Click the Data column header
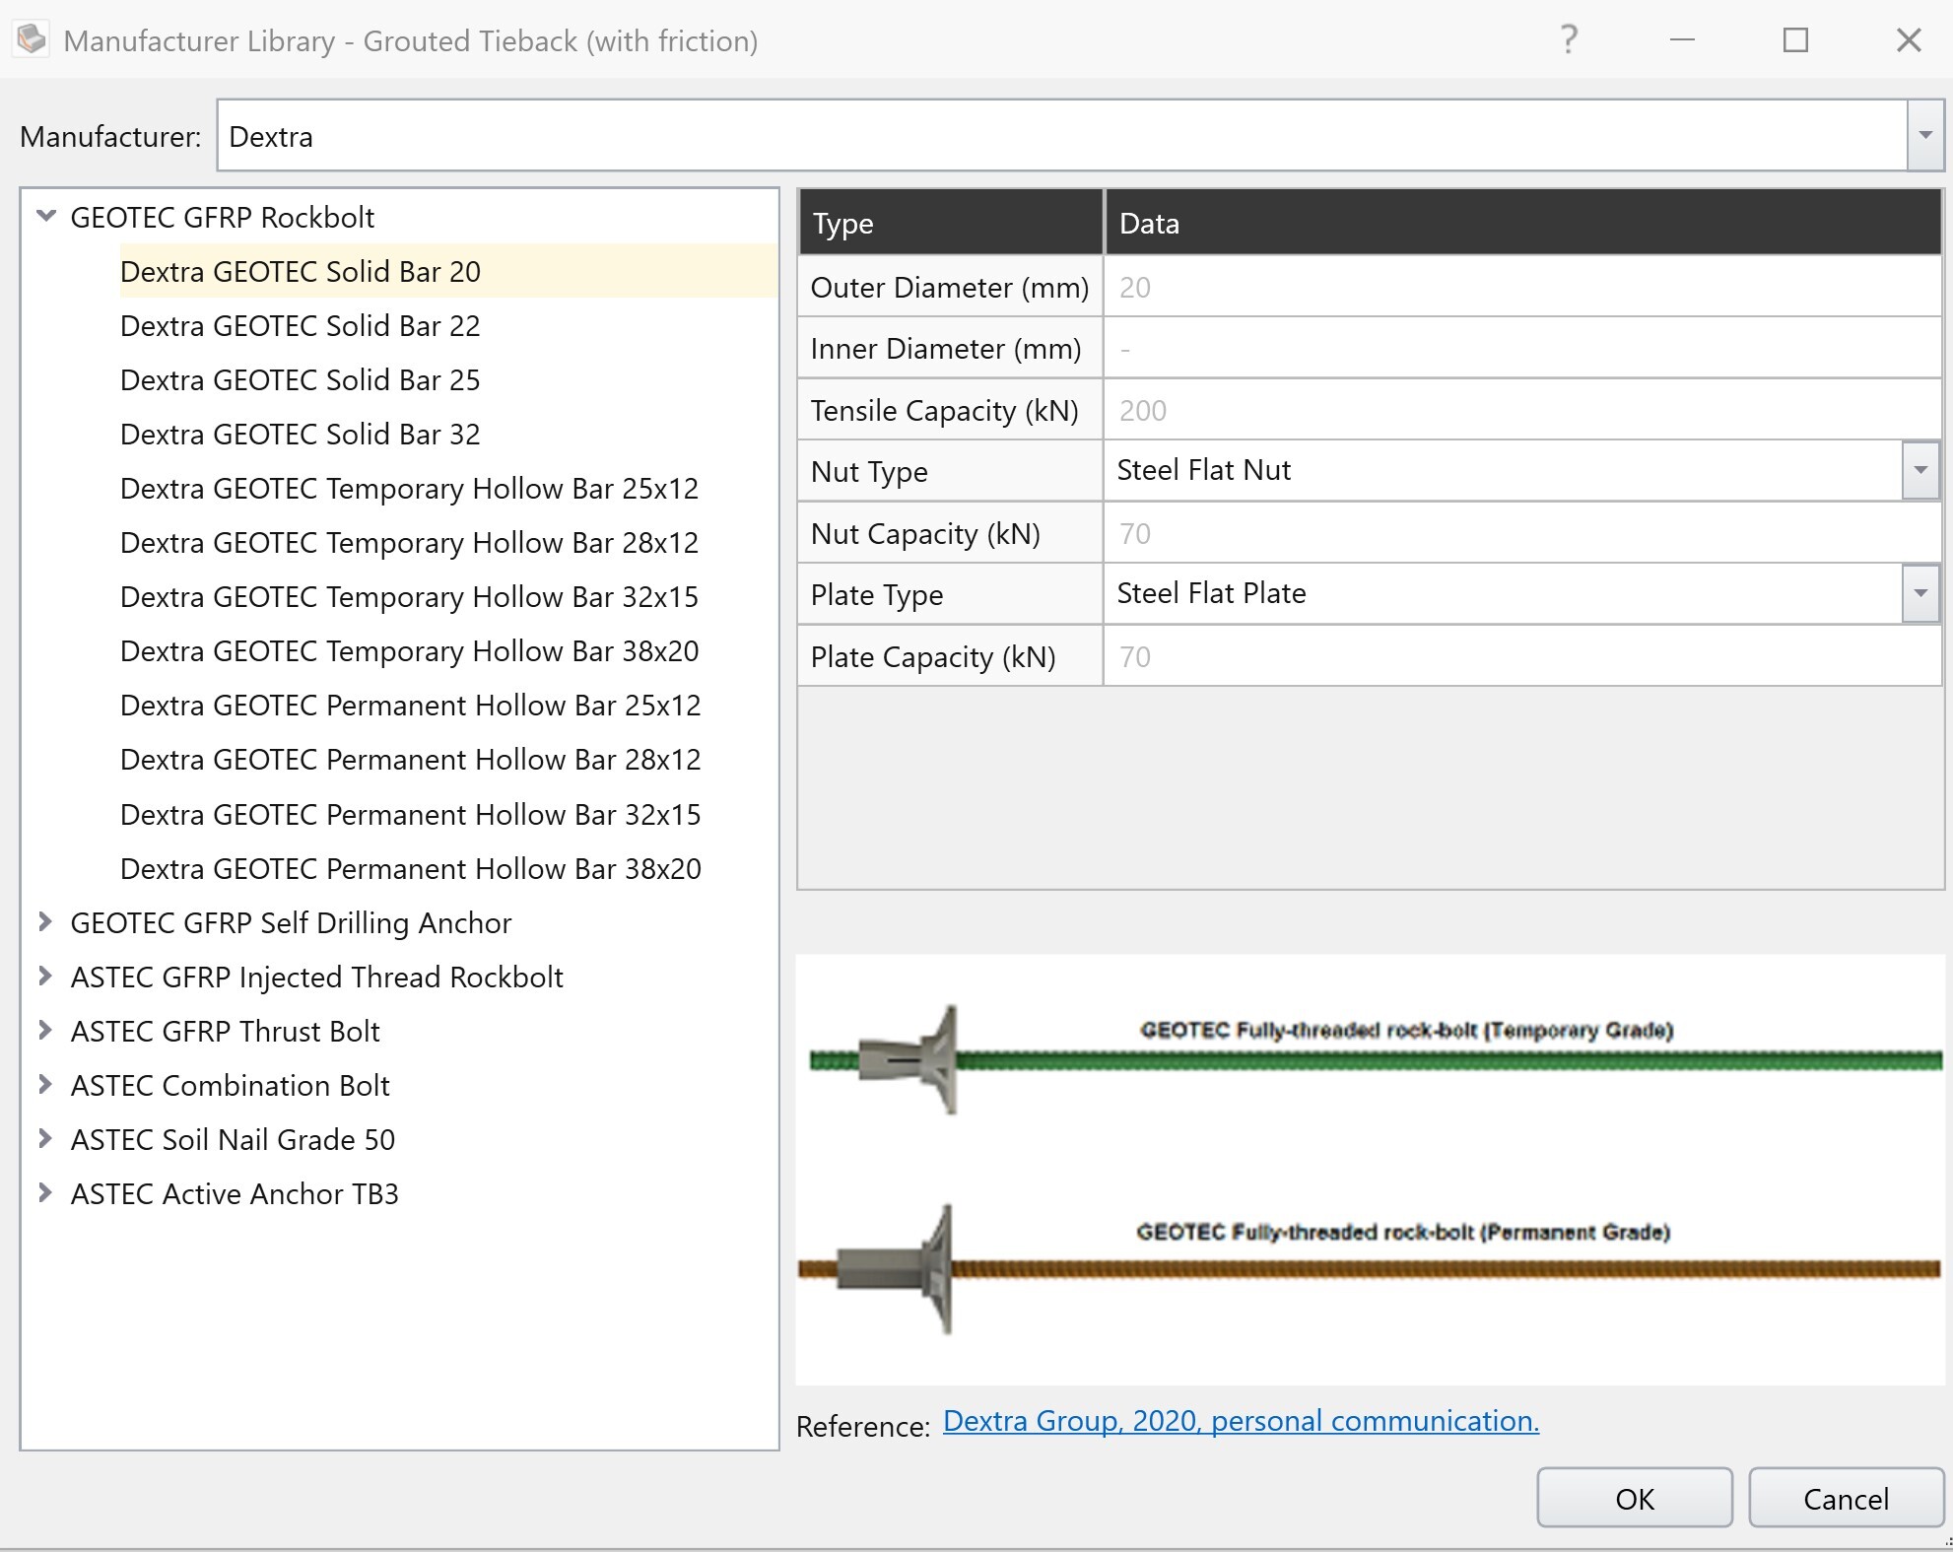1953x1552 pixels. click(1523, 223)
